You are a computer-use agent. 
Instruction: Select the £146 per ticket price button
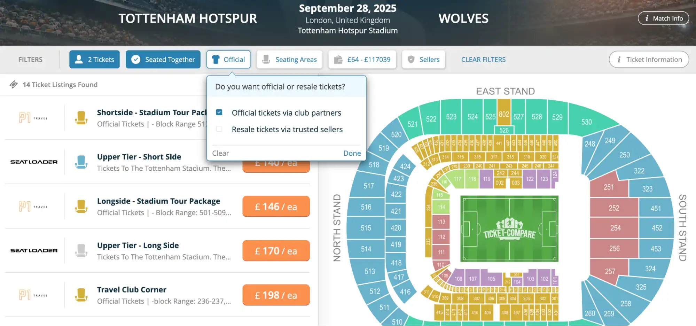pos(276,206)
